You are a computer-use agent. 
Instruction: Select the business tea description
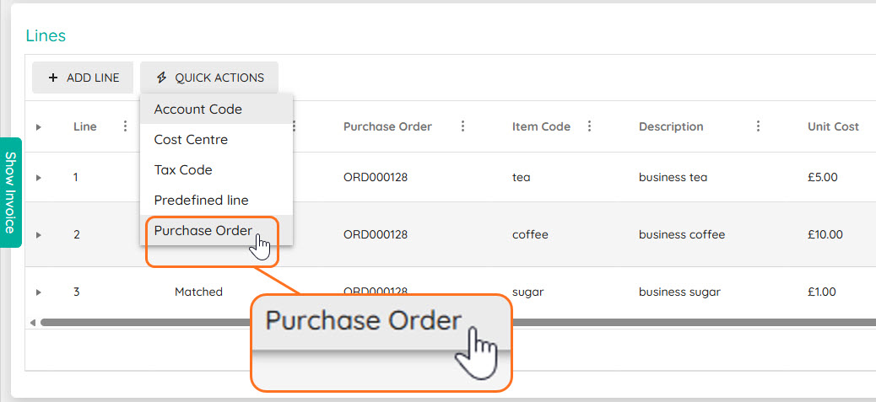point(673,177)
